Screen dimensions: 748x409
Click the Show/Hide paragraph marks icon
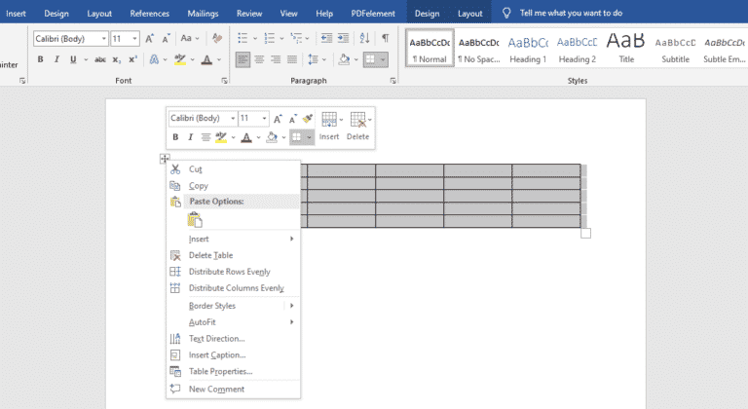click(385, 38)
